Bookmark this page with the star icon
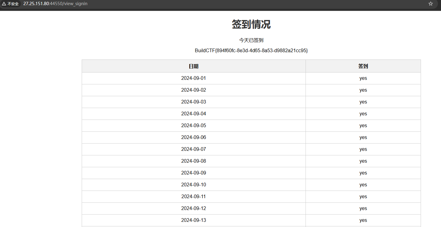This screenshot has width=441, height=227. click(x=430, y=4)
